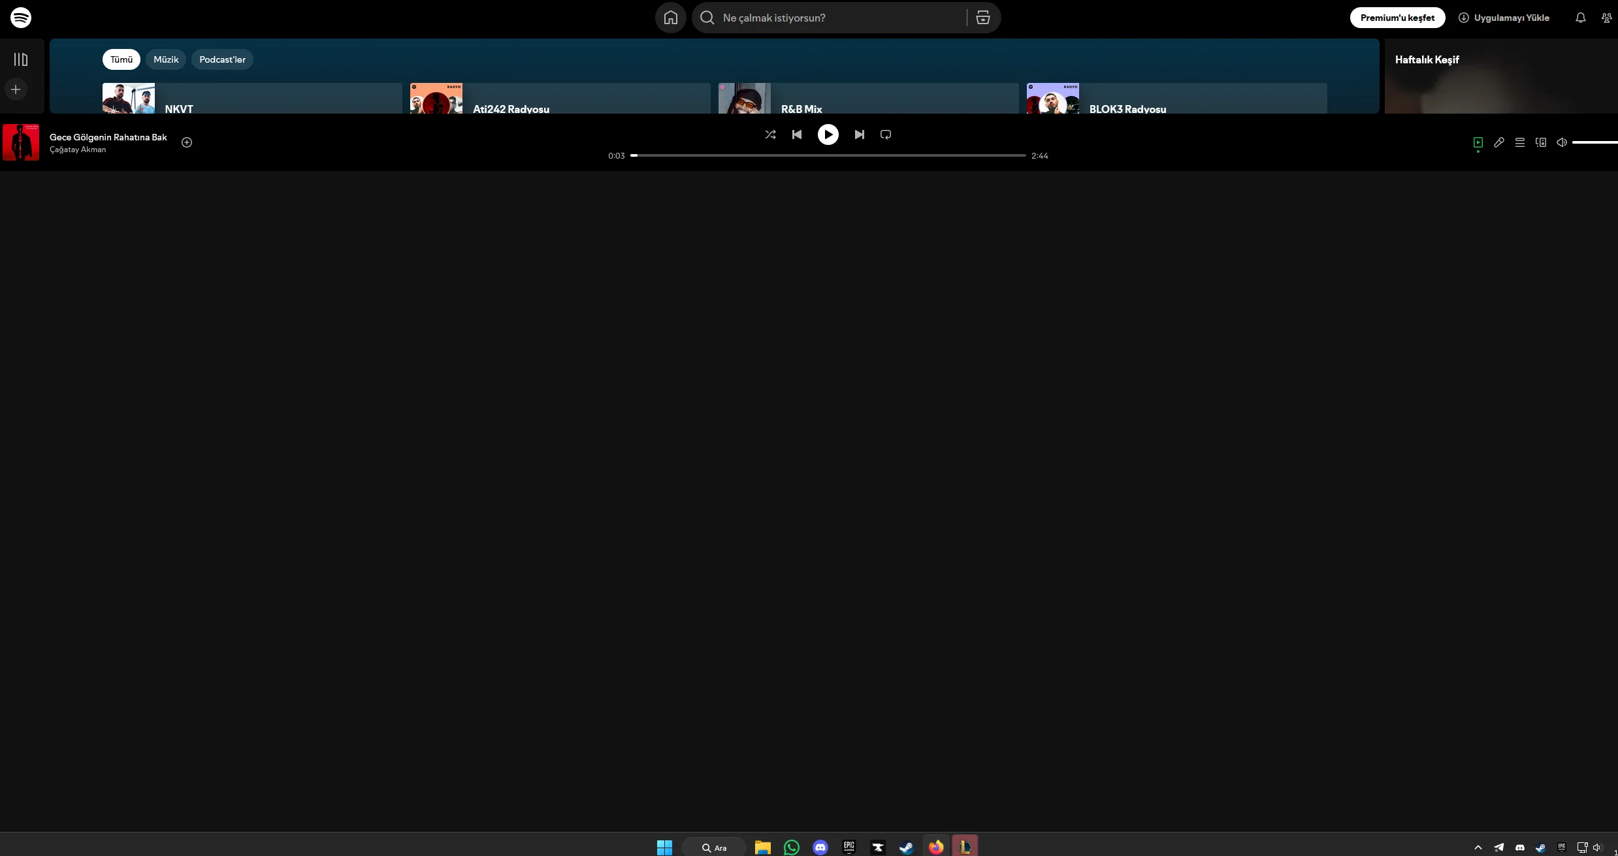
Task: Click the Premium'u keşfet button
Action: [1397, 18]
